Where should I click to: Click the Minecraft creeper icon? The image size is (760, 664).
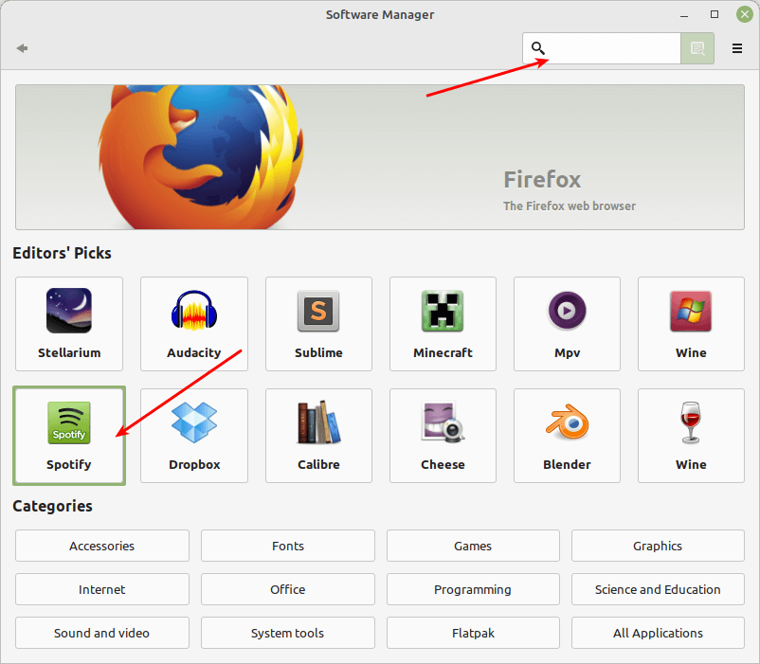443,311
